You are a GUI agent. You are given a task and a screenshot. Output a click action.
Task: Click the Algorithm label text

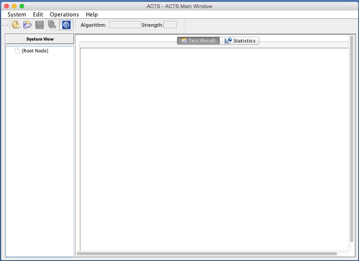(x=93, y=25)
